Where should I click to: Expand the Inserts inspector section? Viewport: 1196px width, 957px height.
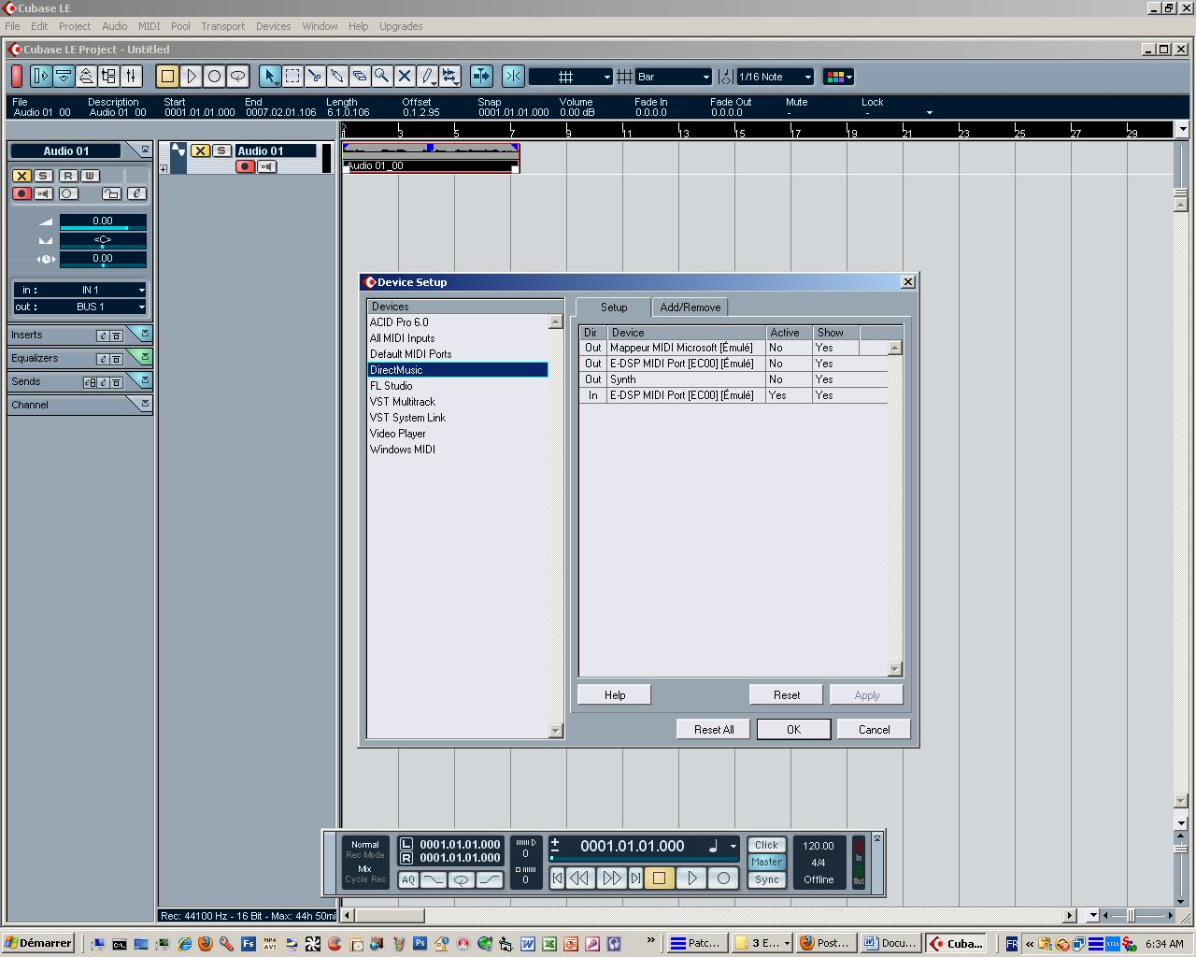pos(142,334)
